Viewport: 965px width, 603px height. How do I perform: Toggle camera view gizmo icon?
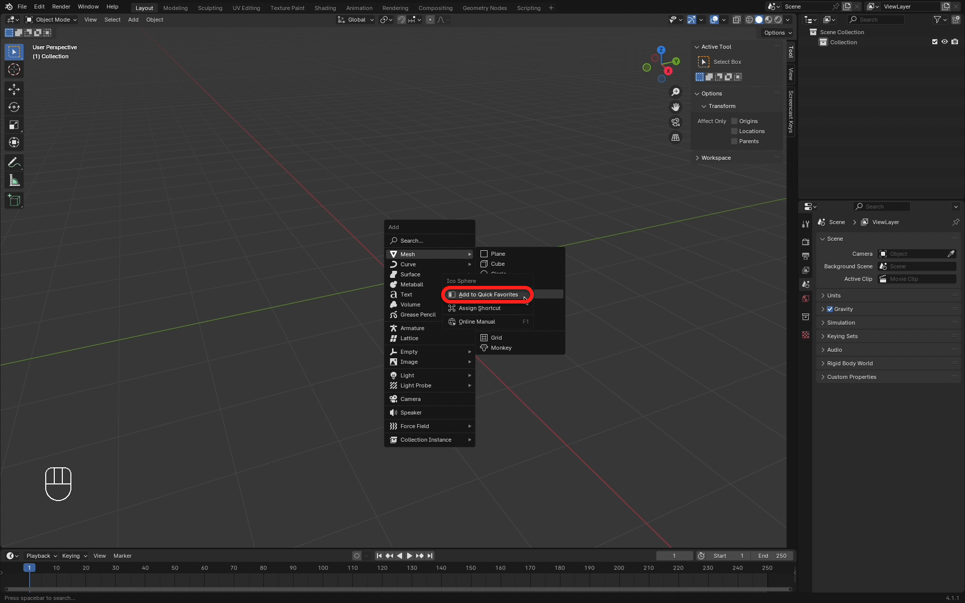[675, 122]
